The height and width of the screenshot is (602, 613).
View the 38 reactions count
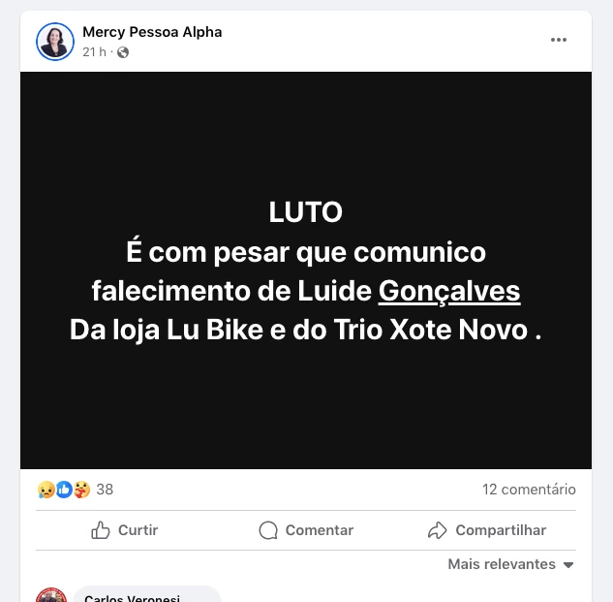coord(105,490)
